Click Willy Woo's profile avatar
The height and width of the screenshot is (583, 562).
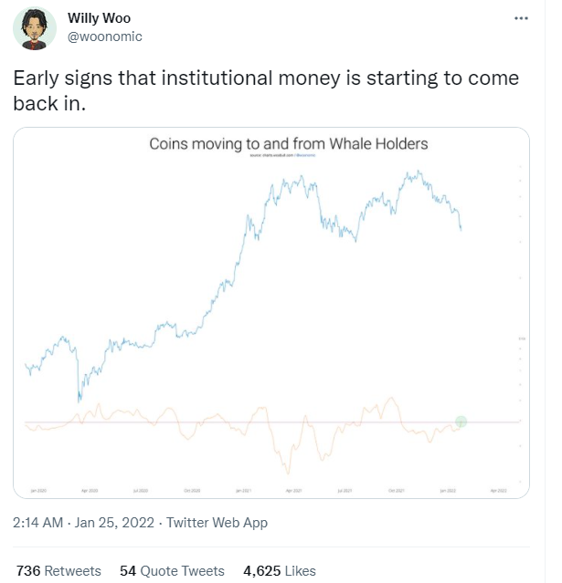(35, 33)
